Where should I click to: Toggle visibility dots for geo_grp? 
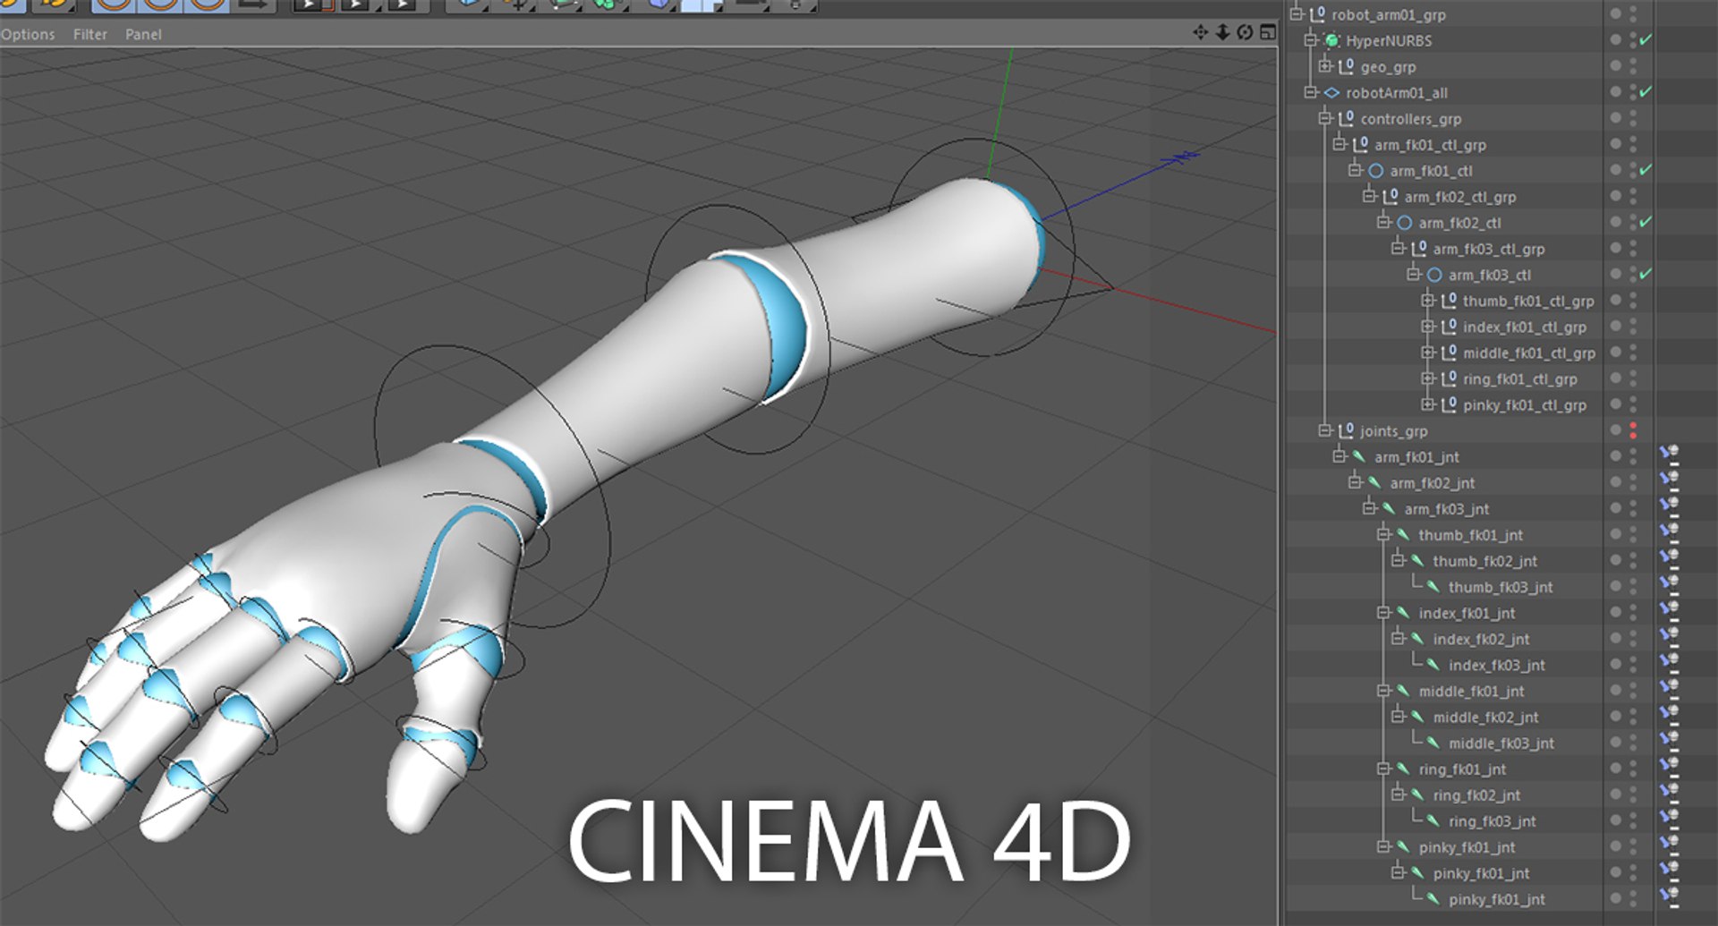click(x=1633, y=66)
